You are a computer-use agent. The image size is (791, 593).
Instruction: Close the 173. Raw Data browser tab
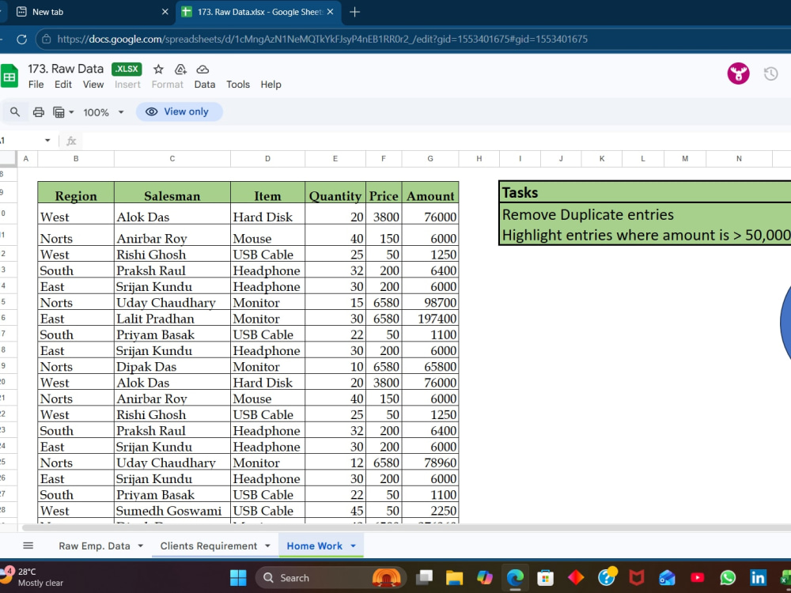tap(331, 12)
